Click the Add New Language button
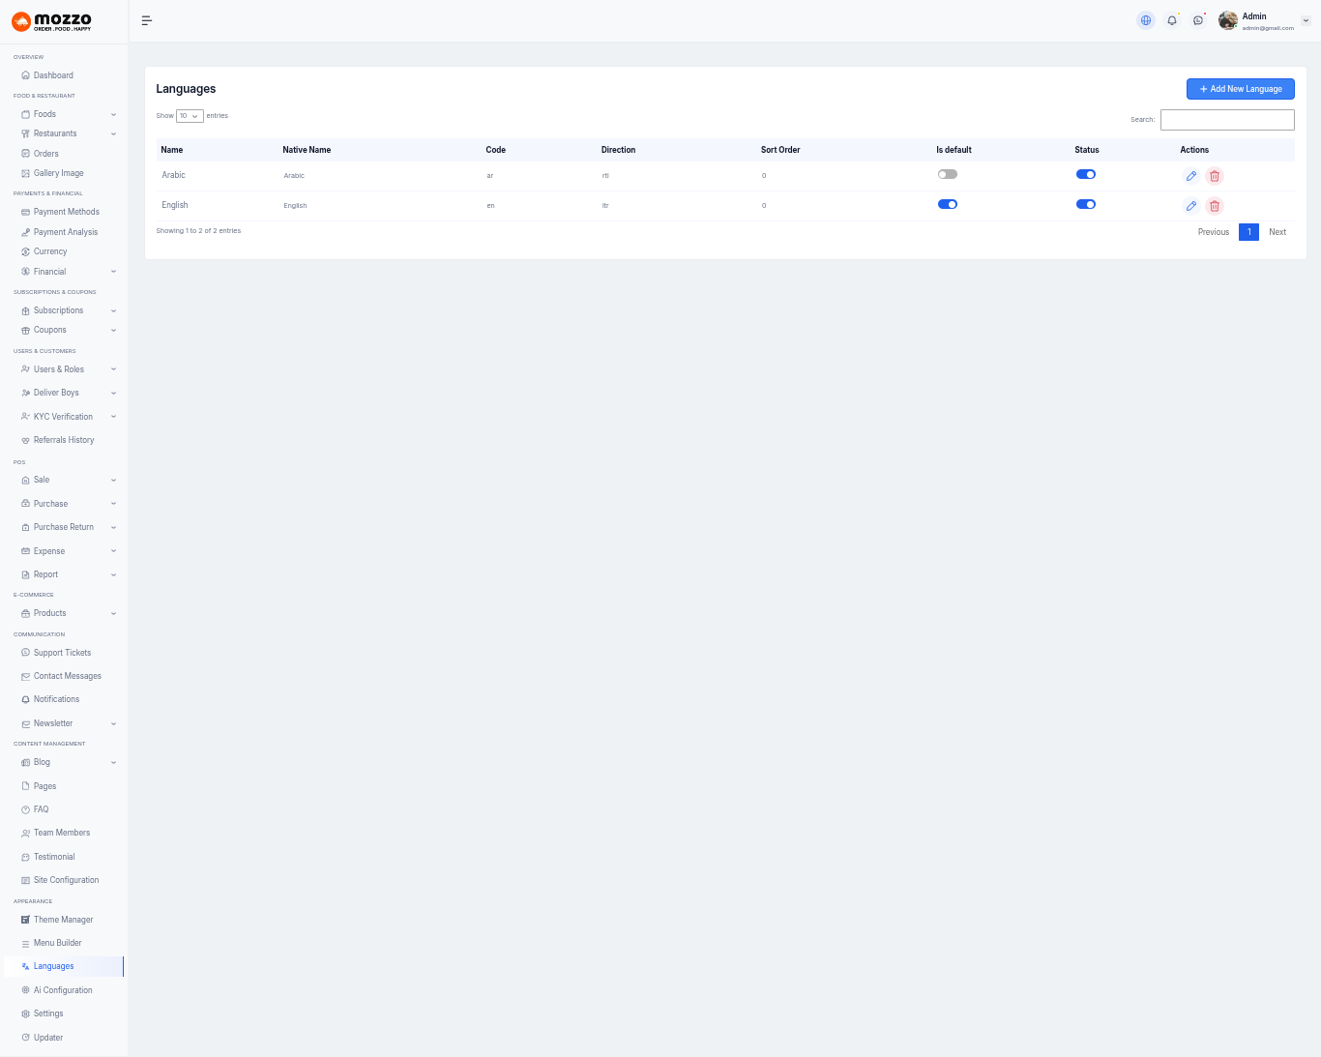The image size is (1321, 1057). click(x=1240, y=89)
